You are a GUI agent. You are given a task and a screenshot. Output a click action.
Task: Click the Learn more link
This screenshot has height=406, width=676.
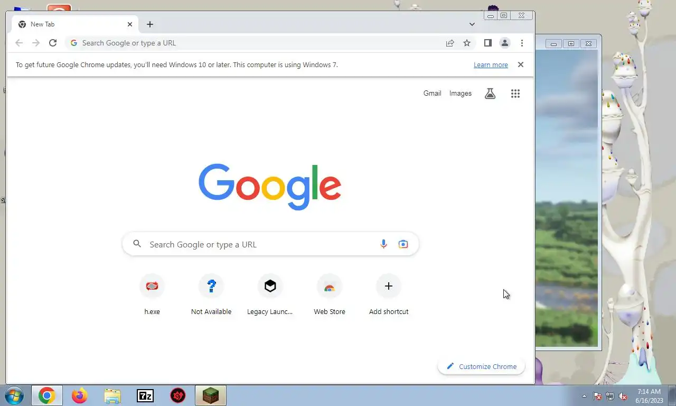point(491,65)
